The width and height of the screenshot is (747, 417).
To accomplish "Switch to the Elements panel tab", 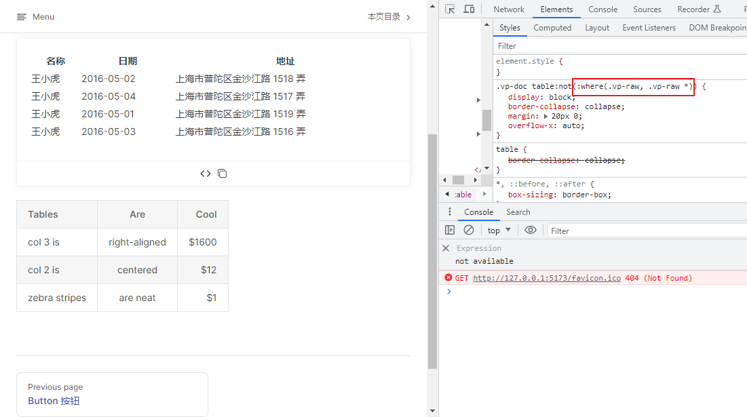I will [556, 9].
